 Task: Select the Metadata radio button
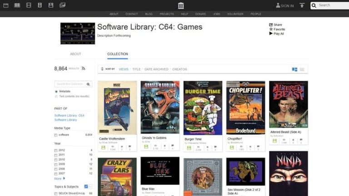[56, 92]
